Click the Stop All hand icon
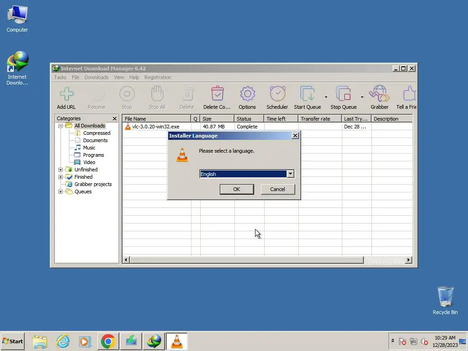This screenshot has height=351, width=468. [157, 94]
